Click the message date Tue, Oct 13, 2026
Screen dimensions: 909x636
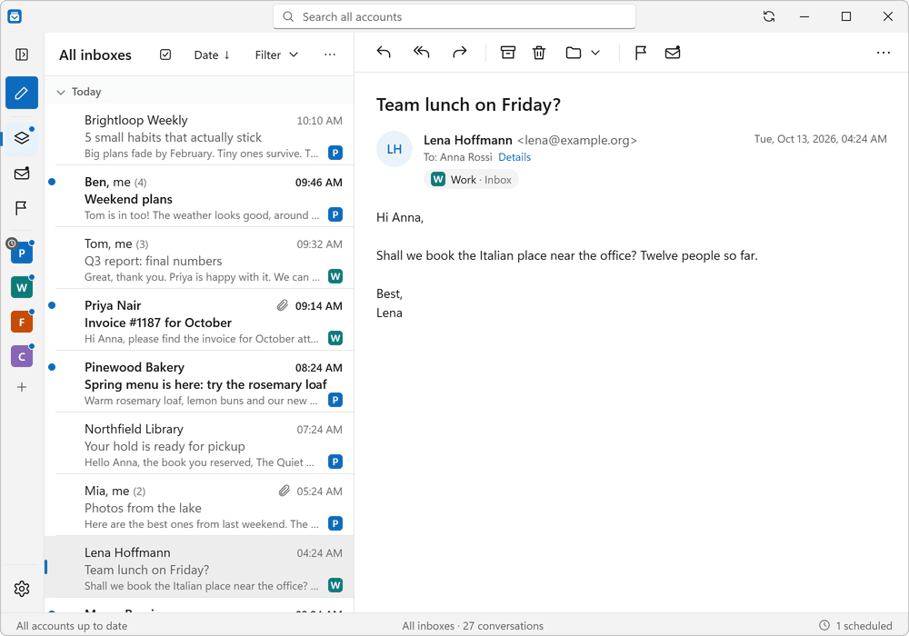[x=820, y=139]
